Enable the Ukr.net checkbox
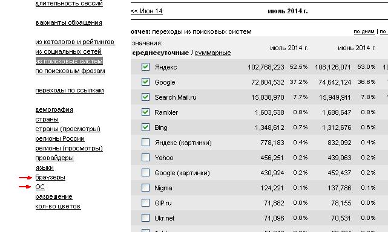This screenshot has height=232, width=388. tap(145, 217)
